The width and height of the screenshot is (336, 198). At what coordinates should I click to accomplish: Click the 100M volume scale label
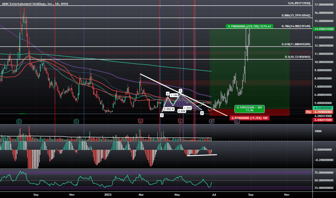pos(318,131)
